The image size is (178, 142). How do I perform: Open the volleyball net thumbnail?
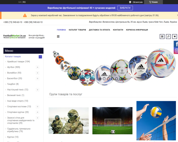(156, 121)
